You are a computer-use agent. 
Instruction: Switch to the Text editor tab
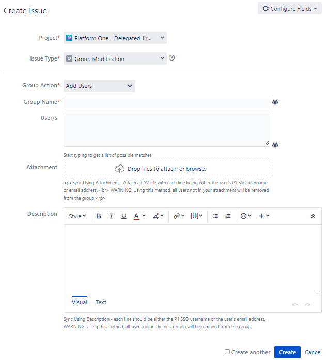coord(101,302)
